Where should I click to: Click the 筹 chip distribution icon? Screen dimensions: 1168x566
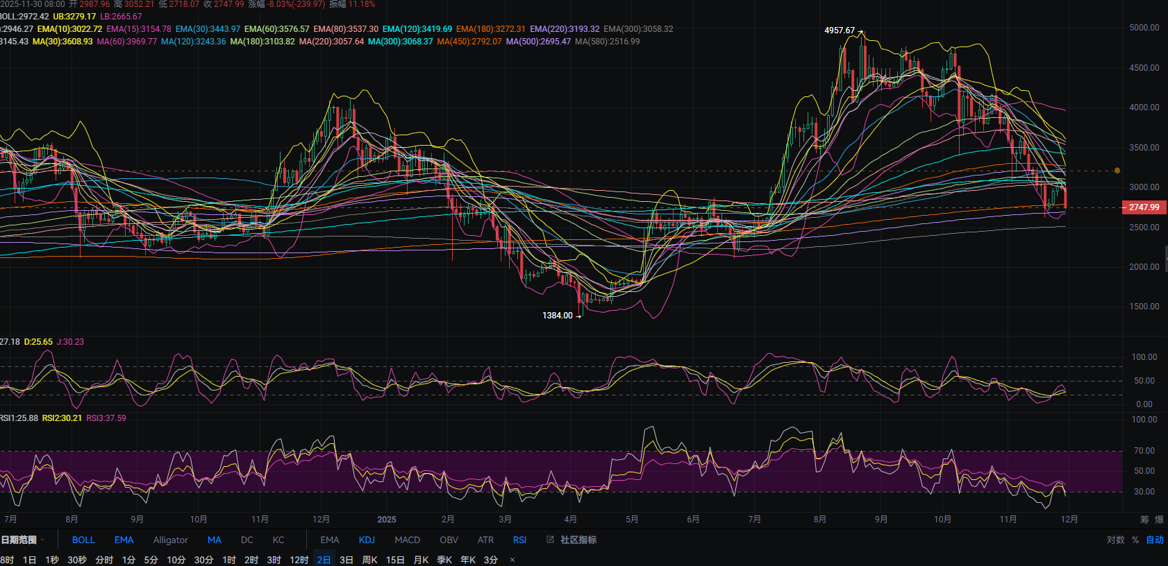click(1144, 520)
